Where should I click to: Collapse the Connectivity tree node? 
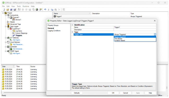pos(6,15)
